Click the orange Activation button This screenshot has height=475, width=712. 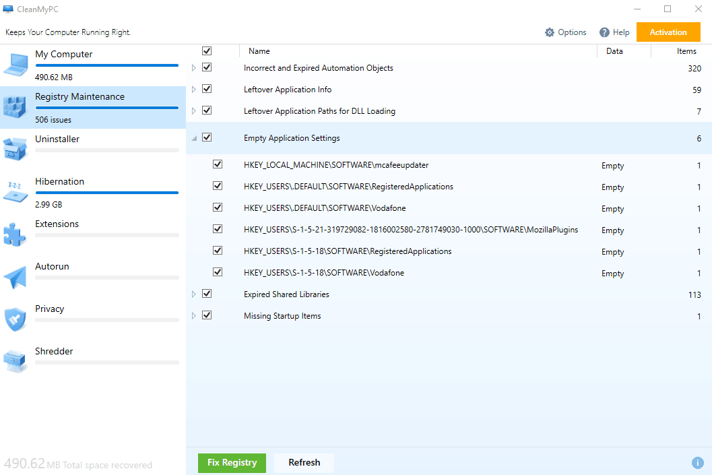point(668,32)
